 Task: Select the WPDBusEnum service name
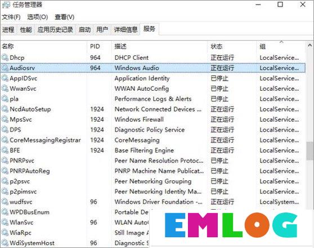point(29,212)
